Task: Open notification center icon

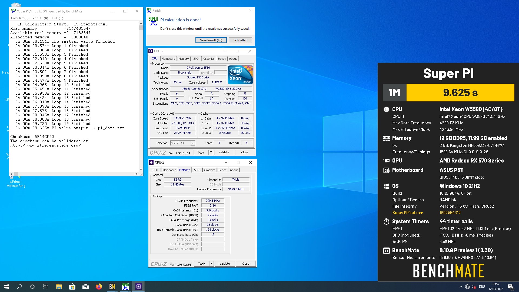Action: (510, 287)
